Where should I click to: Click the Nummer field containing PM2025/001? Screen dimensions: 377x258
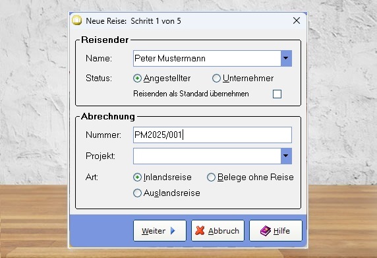pyautogui.click(x=212, y=135)
